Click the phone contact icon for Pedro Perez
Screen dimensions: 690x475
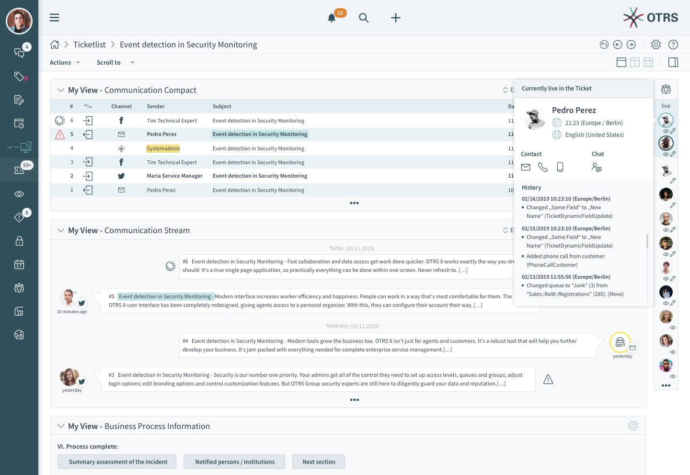(542, 167)
